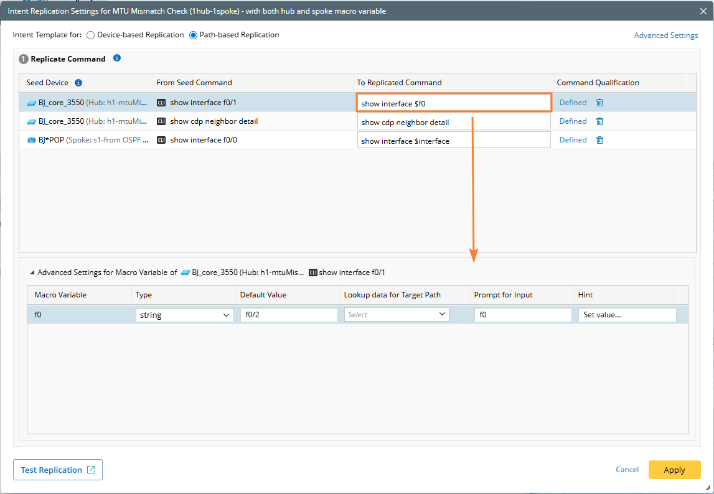This screenshot has width=714, height=494.
Task: Open Defined qualification for show interface f0/1
Action: coord(573,103)
